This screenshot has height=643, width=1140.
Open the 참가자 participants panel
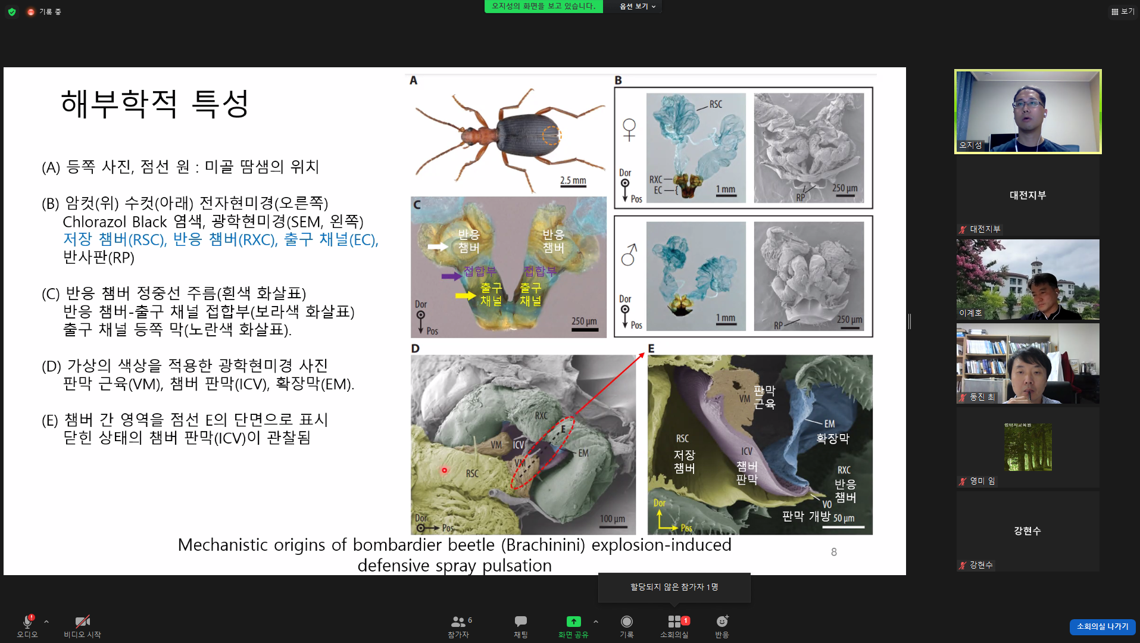point(458,626)
